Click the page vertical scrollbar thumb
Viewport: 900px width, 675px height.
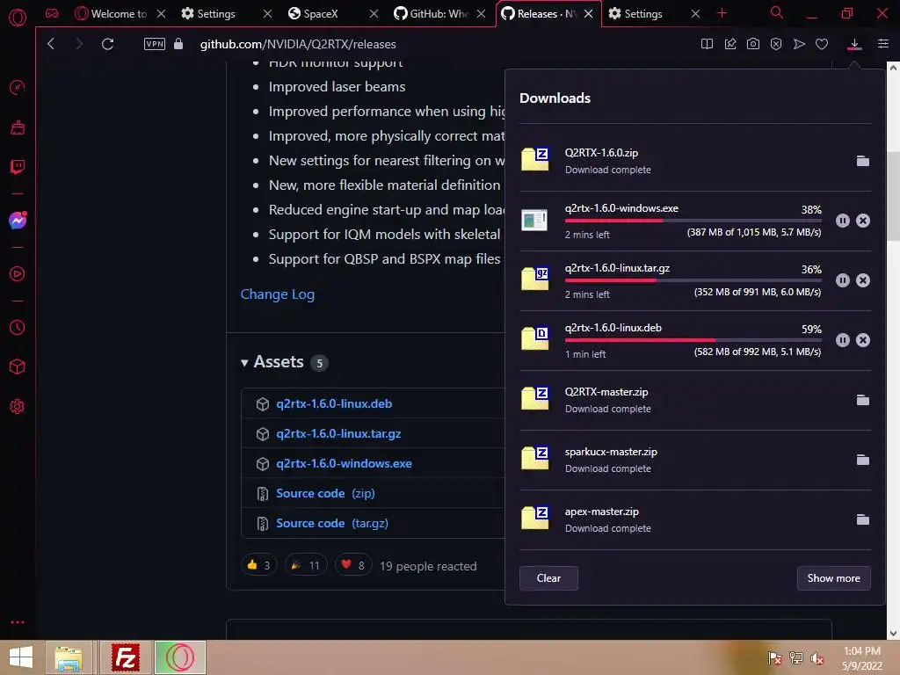tap(893, 195)
